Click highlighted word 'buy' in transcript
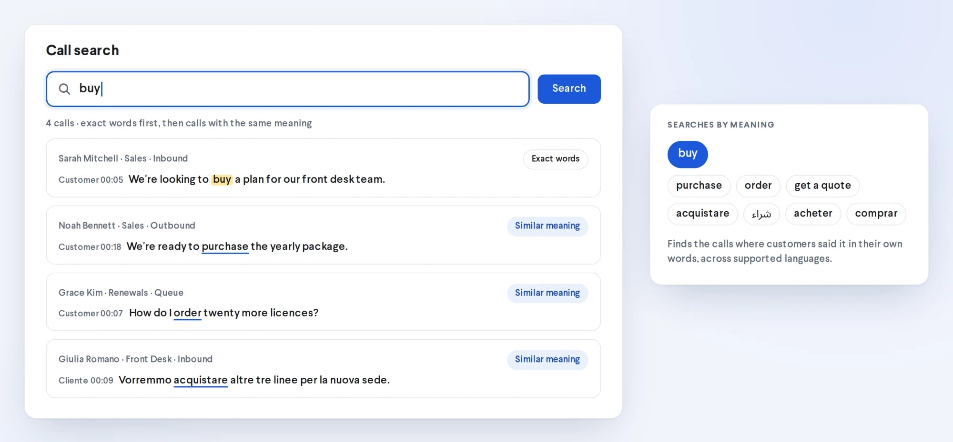The image size is (953, 442). coord(222,179)
